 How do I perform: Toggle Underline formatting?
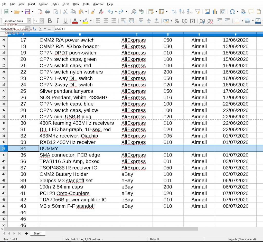tap(65, 21)
